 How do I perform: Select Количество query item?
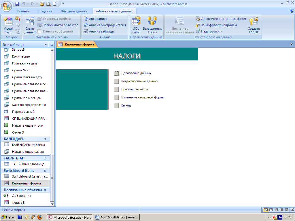point(26,56)
